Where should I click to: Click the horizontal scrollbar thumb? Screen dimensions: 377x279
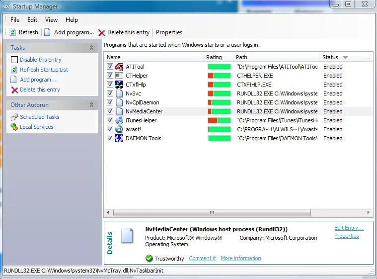point(212,212)
